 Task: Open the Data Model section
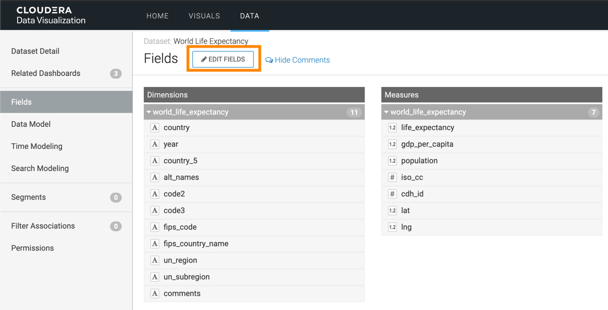tap(31, 124)
